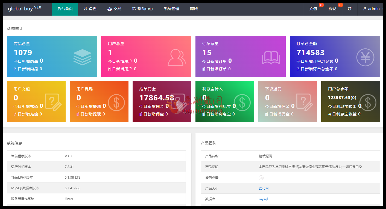Click the 25.5M product size link
The width and height of the screenshot is (386, 209).
[x=264, y=188]
